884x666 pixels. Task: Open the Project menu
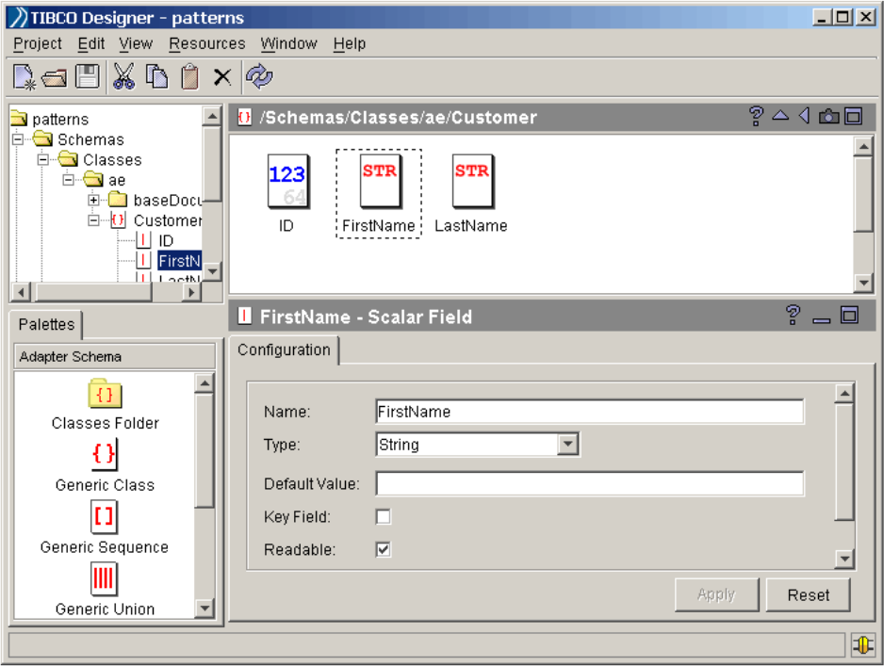point(38,43)
